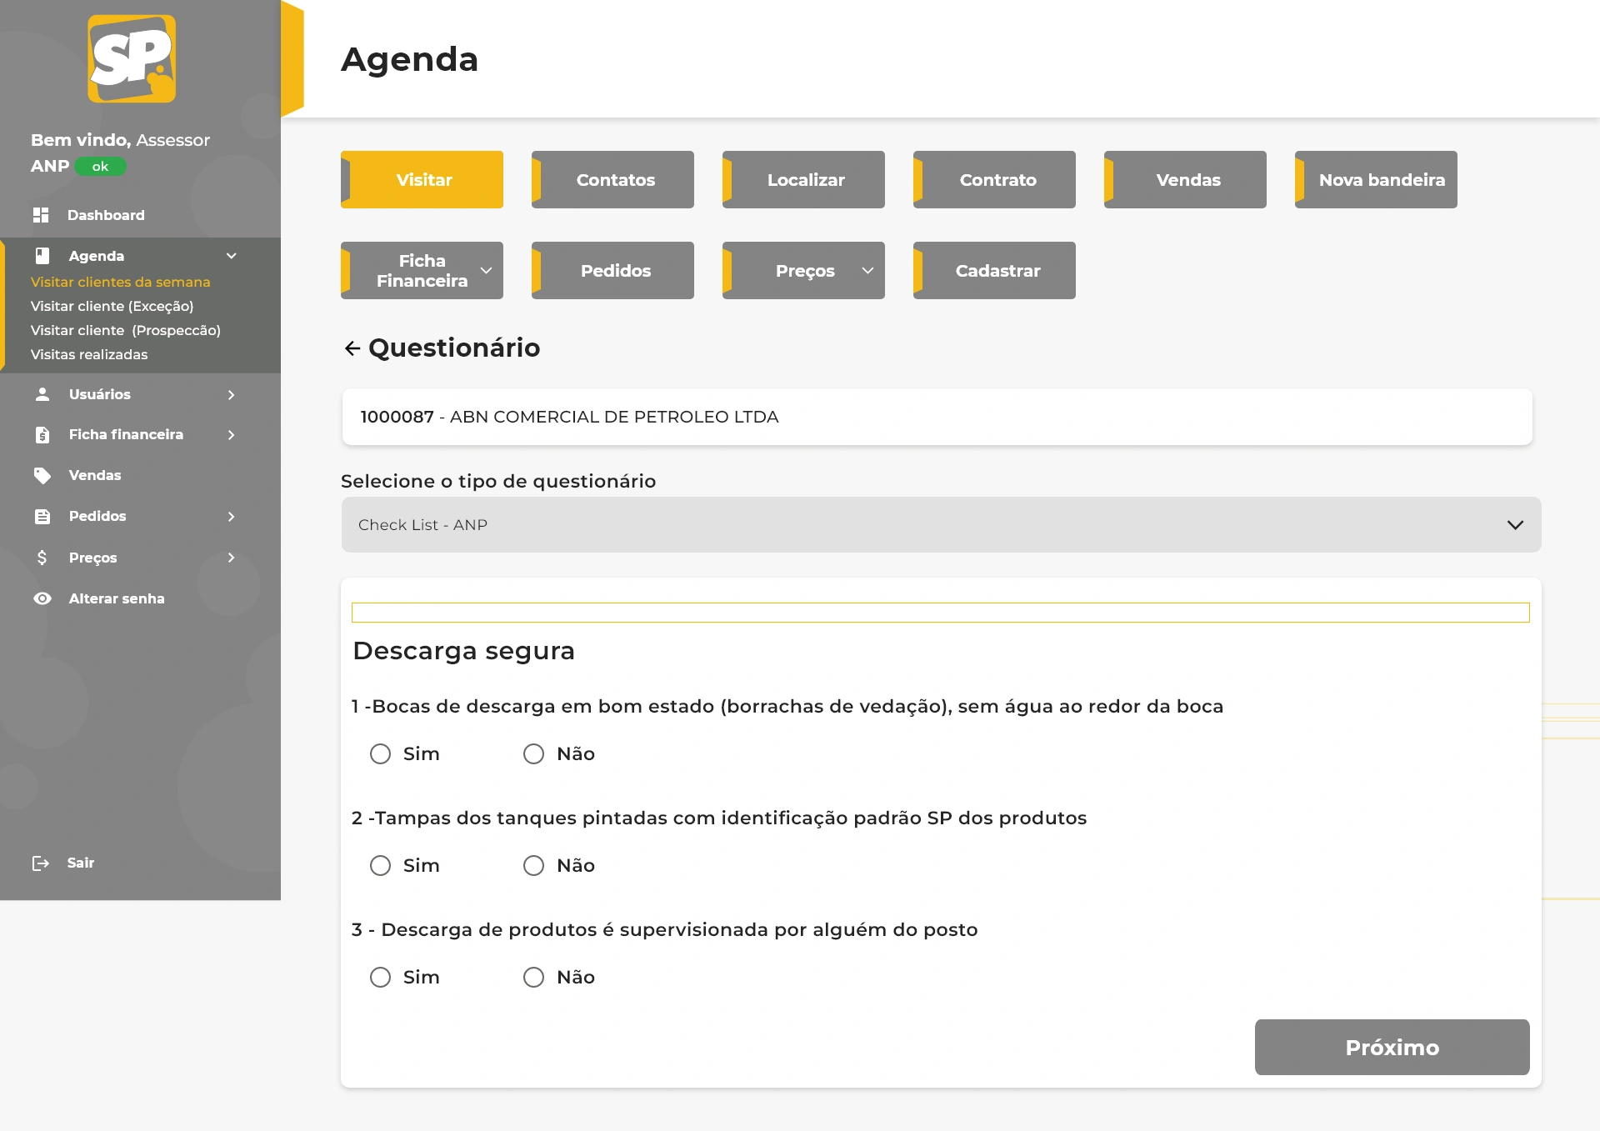Collapse the Agenda sidebar section

[x=232, y=256]
